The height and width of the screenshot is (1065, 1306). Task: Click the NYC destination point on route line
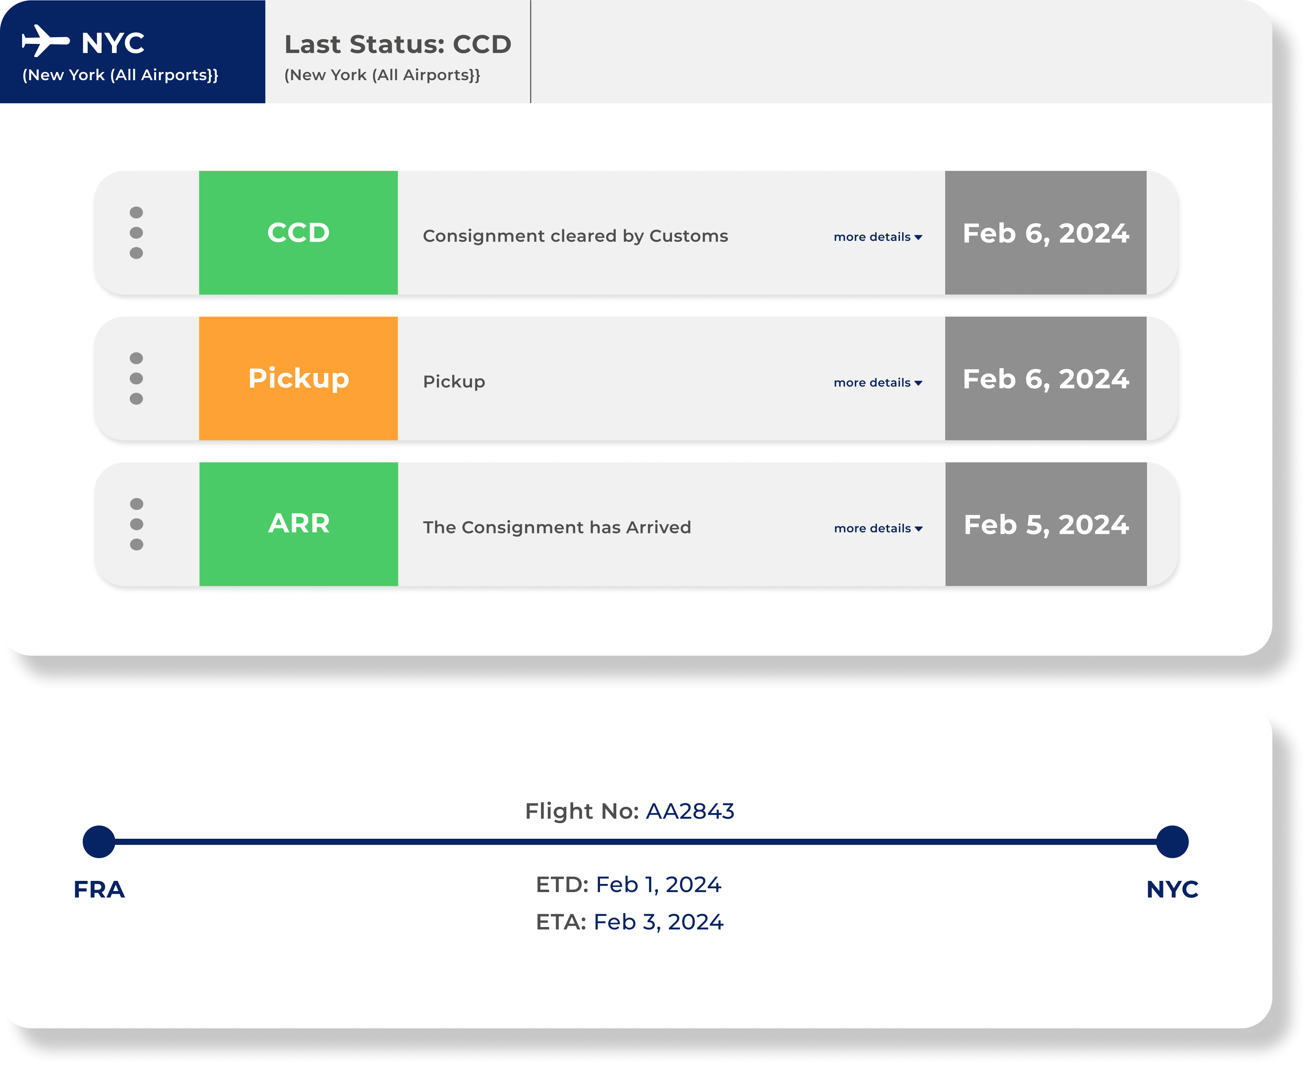1172,842
